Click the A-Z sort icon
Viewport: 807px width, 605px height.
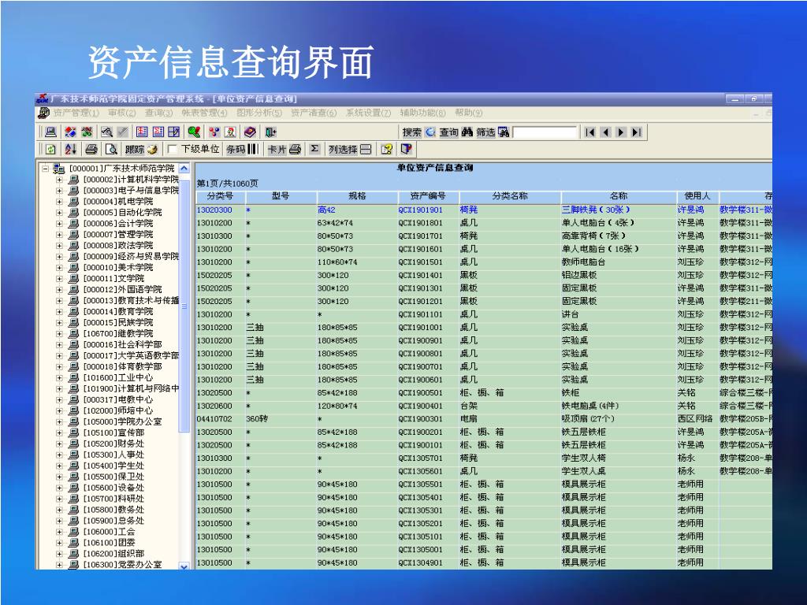coord(70,149)
